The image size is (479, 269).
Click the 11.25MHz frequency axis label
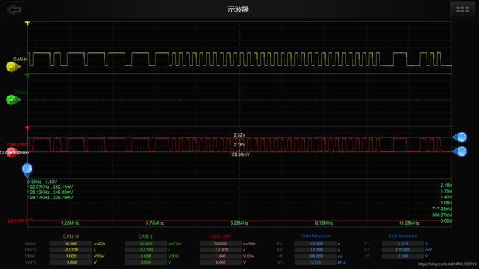point(409,223)
